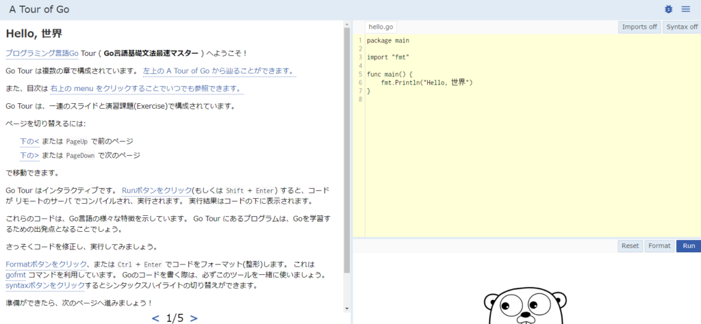Click the Run button

[x=689, y=246]
